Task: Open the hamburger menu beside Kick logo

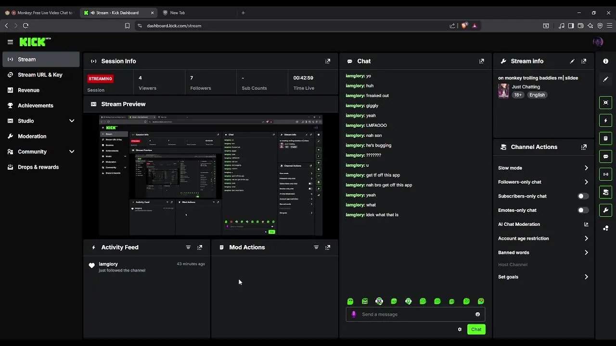Action: [x=10, y=42]
